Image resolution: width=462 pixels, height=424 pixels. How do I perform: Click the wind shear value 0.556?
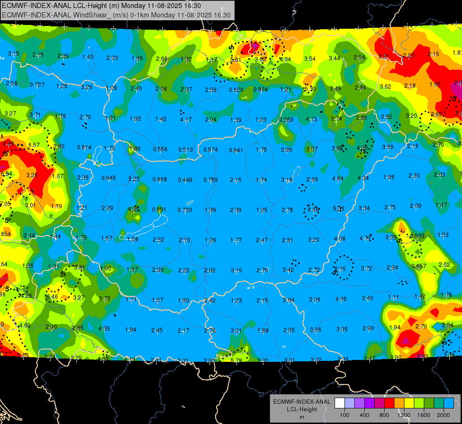coord(160,149)
